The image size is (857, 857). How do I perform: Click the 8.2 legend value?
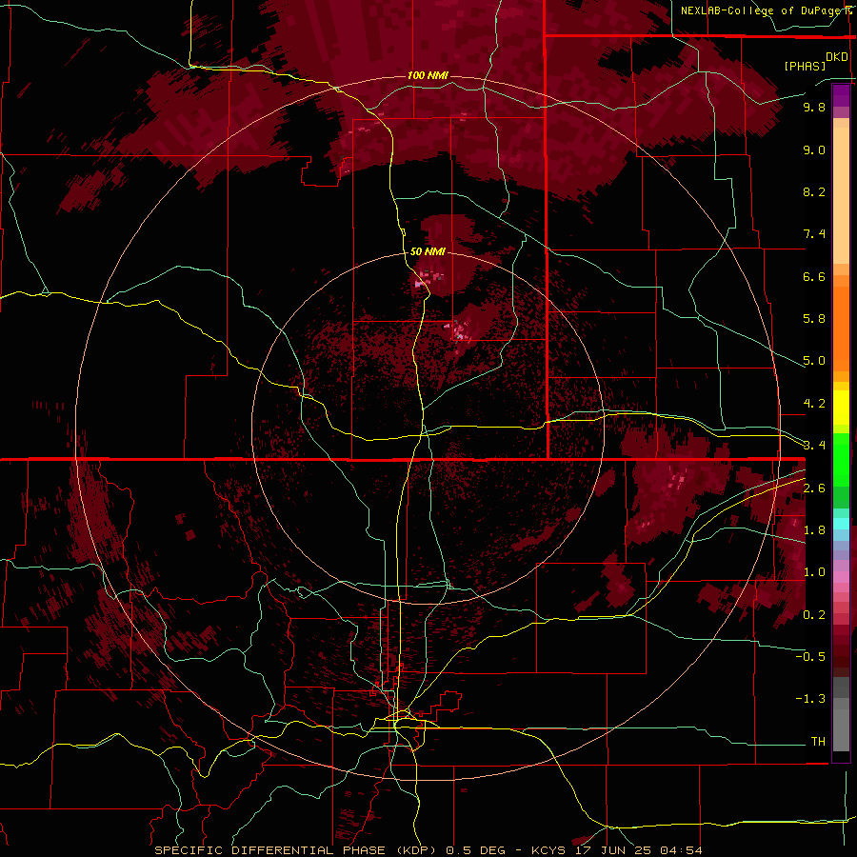[x=814, y=191]
